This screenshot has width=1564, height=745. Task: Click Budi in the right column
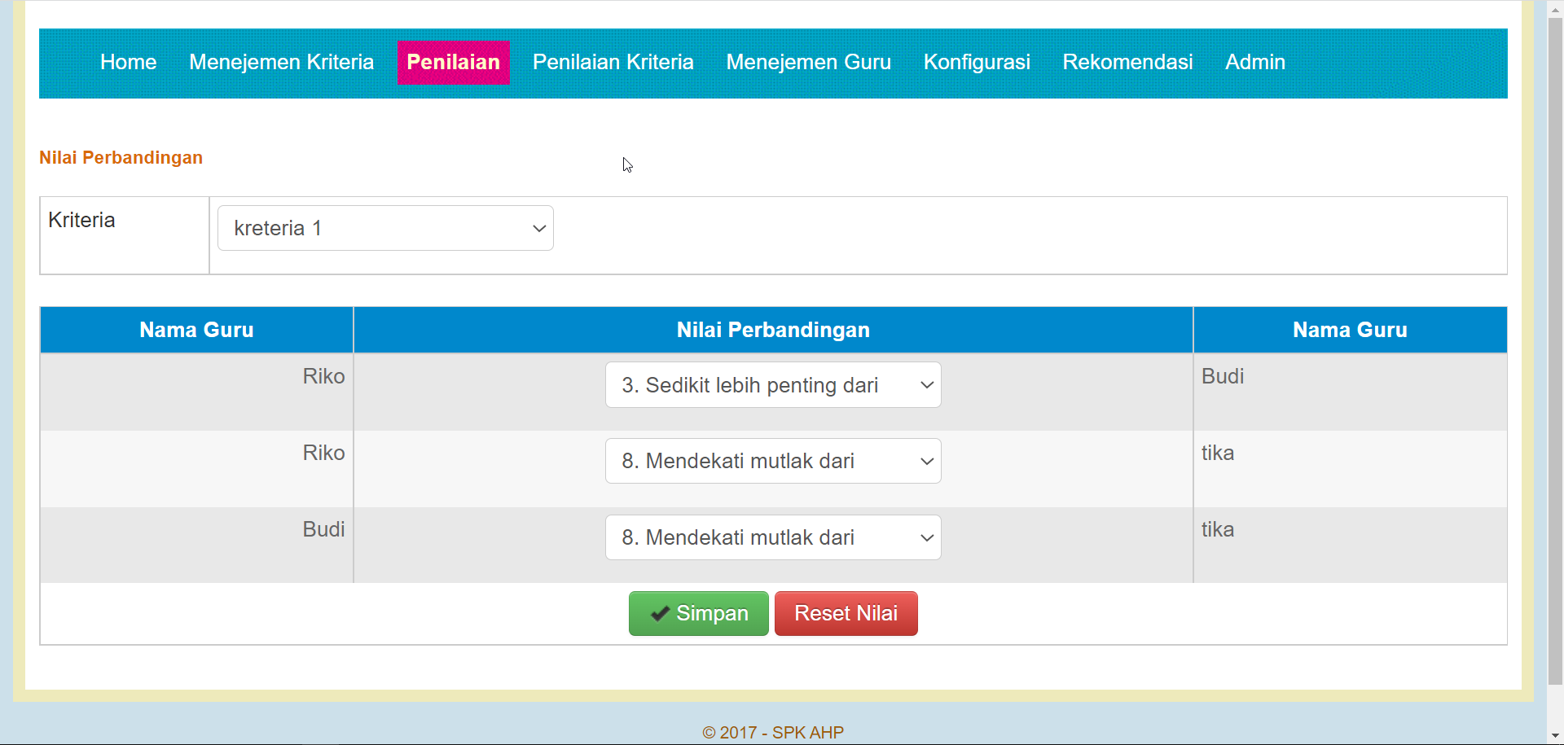click(1223, 376)
